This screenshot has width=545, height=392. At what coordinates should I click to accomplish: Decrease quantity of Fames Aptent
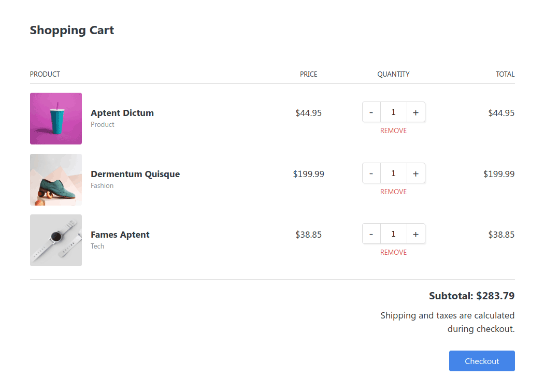click(x=371, y=234)
